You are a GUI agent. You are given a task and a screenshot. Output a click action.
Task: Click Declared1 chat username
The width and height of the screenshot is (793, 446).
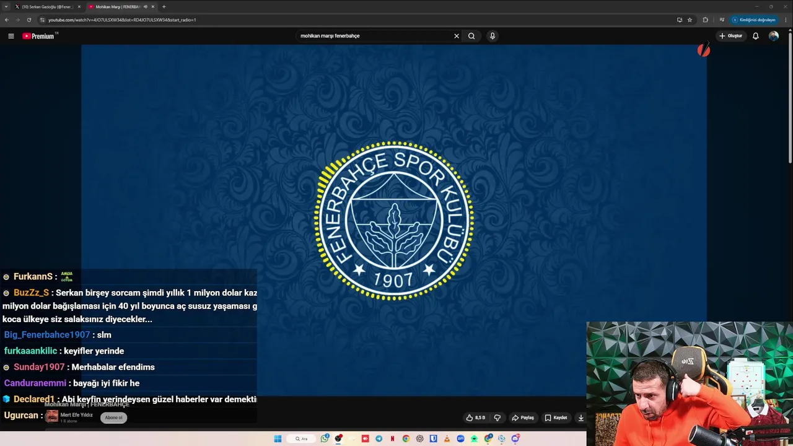tap(34, 399)
